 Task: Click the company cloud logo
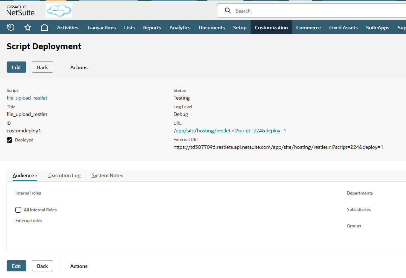(x=59, y=10)
